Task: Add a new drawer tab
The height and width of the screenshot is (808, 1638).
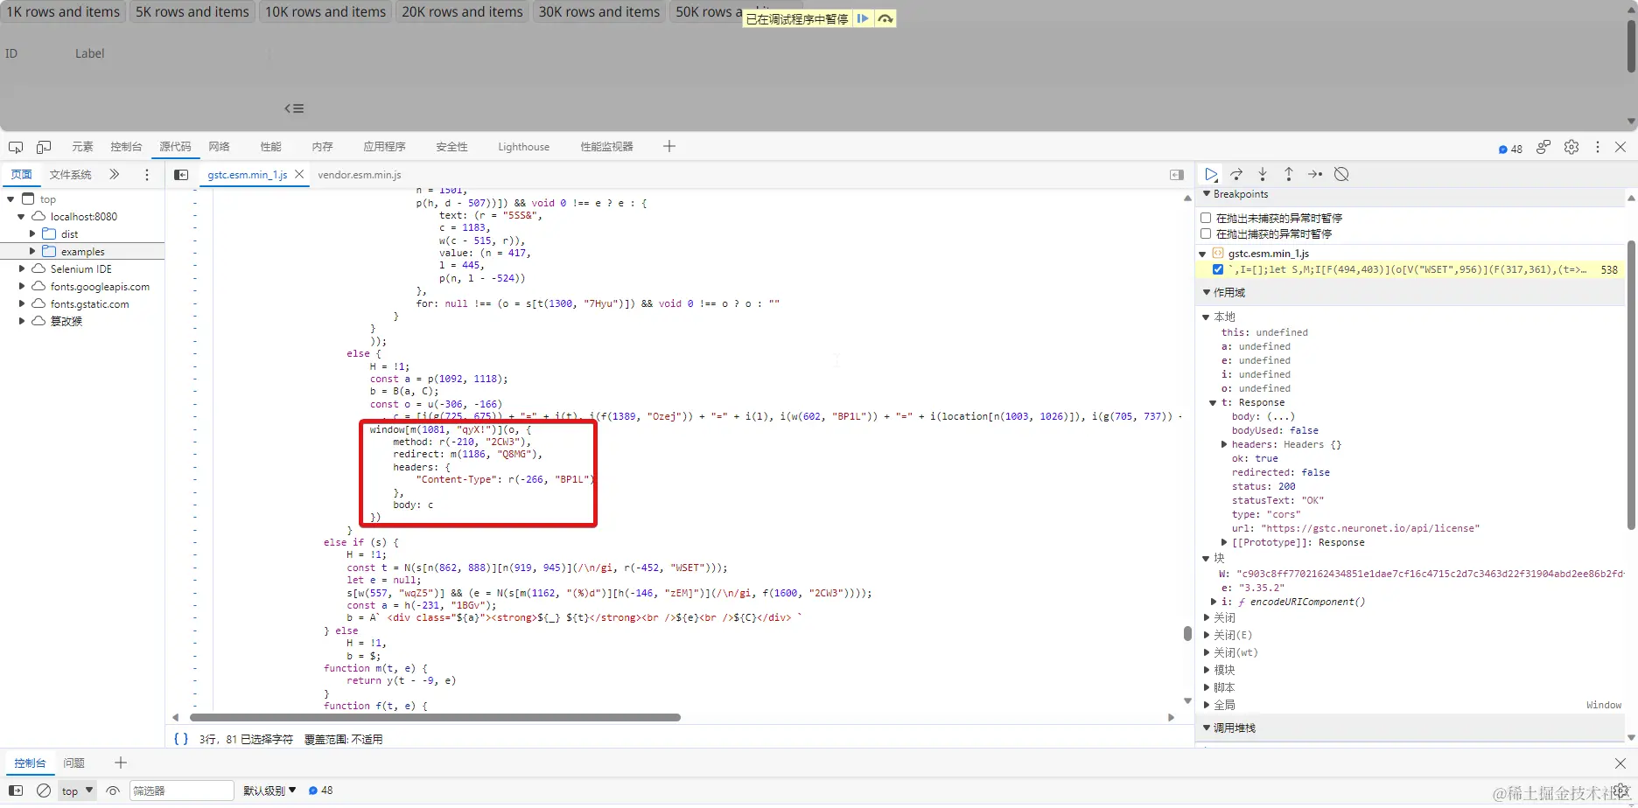Action: coord(121,763)
